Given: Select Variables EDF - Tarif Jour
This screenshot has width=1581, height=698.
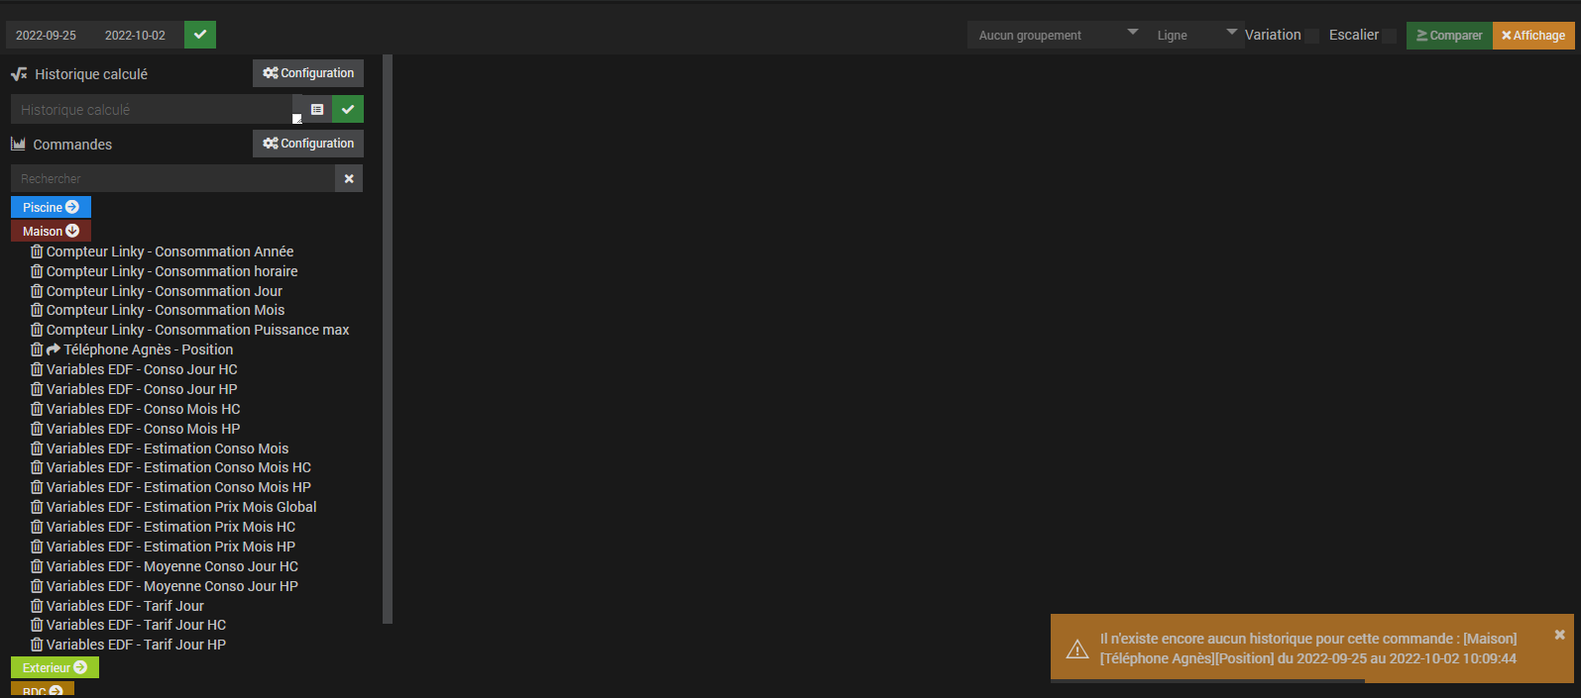Looking at the screenshot, I should 125,606.
